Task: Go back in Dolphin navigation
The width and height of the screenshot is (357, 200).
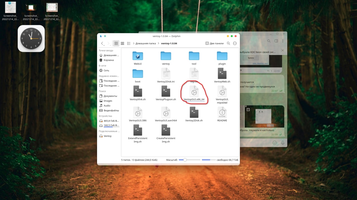Action: pos(102,43)
